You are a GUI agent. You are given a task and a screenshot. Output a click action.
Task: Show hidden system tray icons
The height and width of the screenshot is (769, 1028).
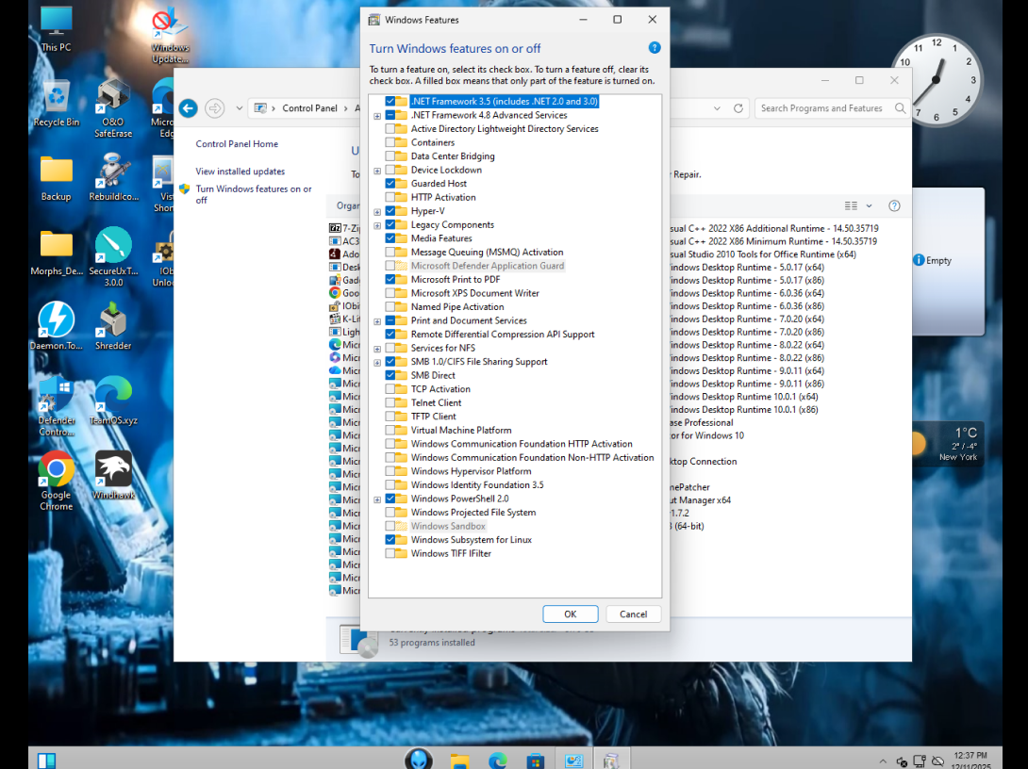[883, 761]
